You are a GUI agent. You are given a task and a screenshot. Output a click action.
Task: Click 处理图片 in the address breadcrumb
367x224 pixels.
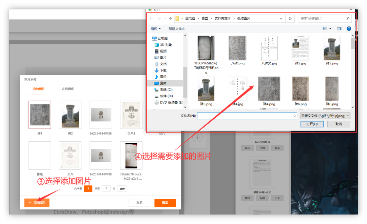244,19
